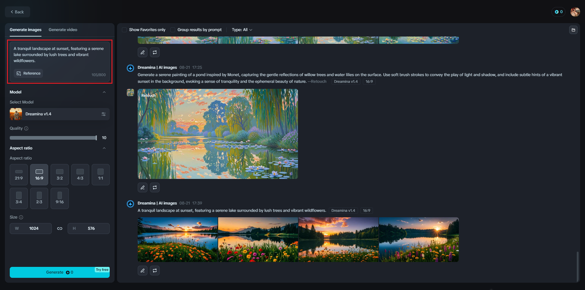
Task: Edit prompt under the sunset lake images
Action: click(143, 270)
